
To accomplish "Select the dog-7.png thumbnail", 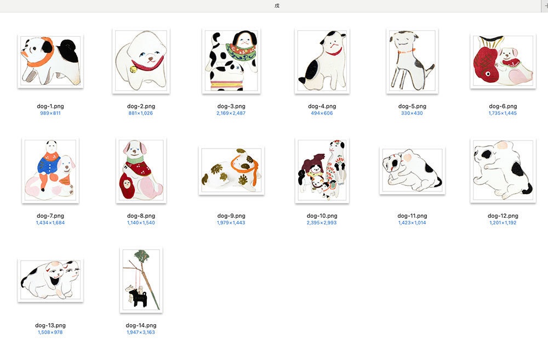I will [x=50, y=171].
